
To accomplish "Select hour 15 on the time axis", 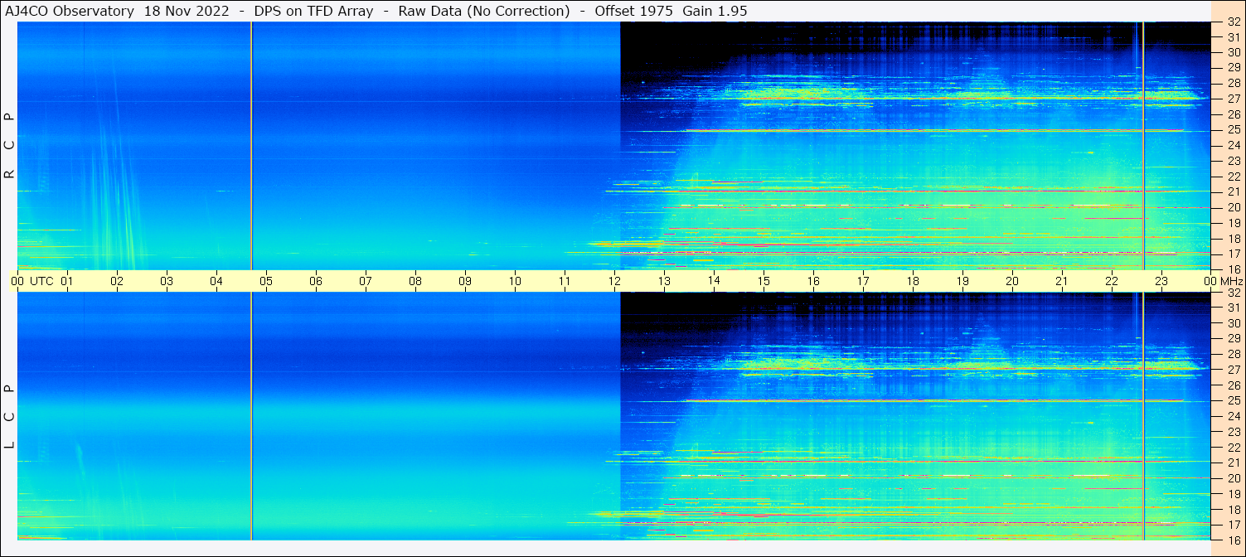I will 764,281.
